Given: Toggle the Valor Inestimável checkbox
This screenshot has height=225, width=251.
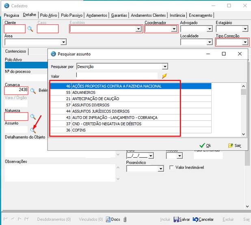Looking at the screenshot, I should click(171, 167).
